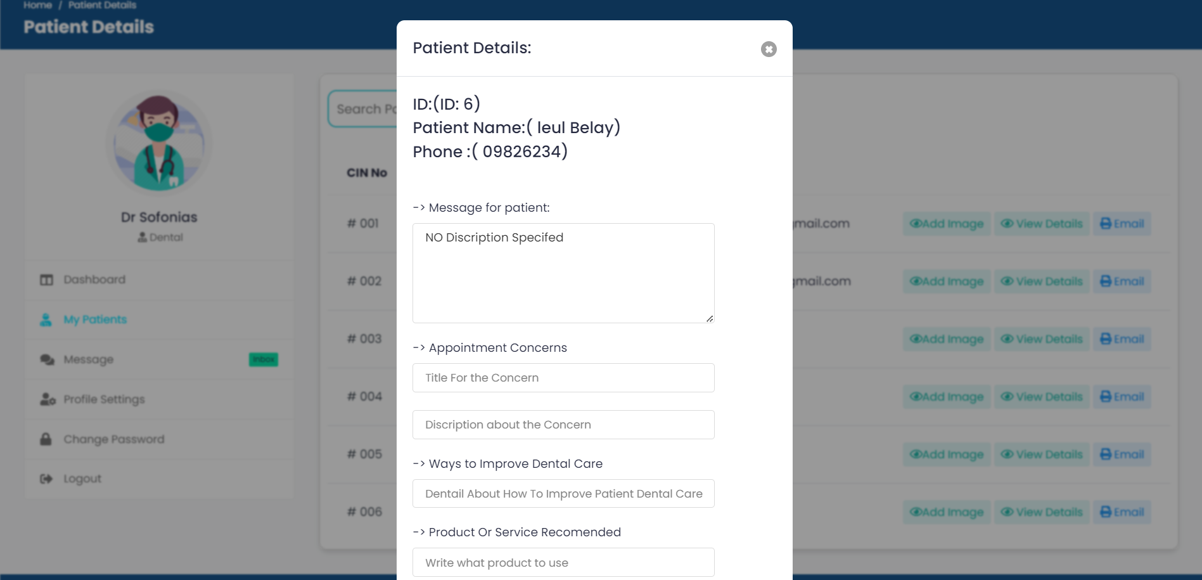Viewport: 1202px width, 580px height.
Task: Focus the Discription about the Concern field
Action: [563, 425]
